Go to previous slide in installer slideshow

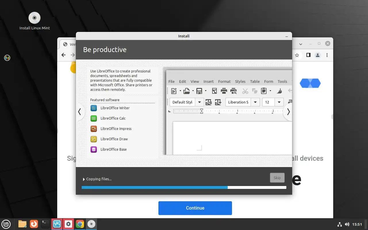[80, 112]
